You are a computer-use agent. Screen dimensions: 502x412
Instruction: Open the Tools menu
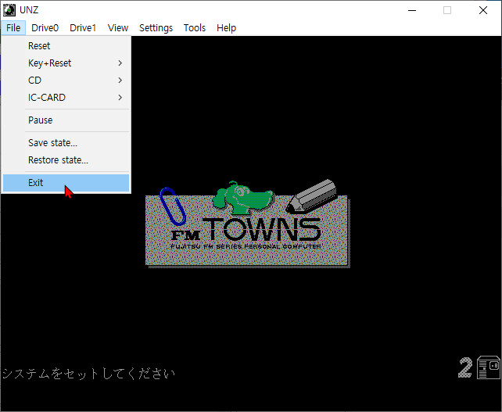pos(195,28)
